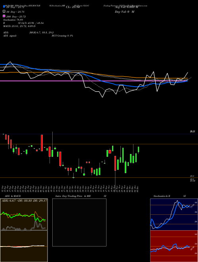The image size is (198, 262).
Task: Click the 25.2 price level label
Action: (x=192, y=176)
